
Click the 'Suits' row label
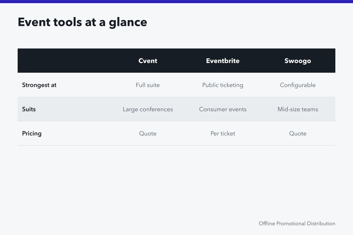coord(29,109)
